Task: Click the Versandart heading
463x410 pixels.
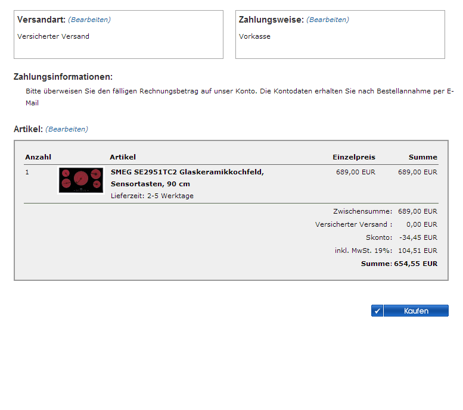Action: click(41, 20)
